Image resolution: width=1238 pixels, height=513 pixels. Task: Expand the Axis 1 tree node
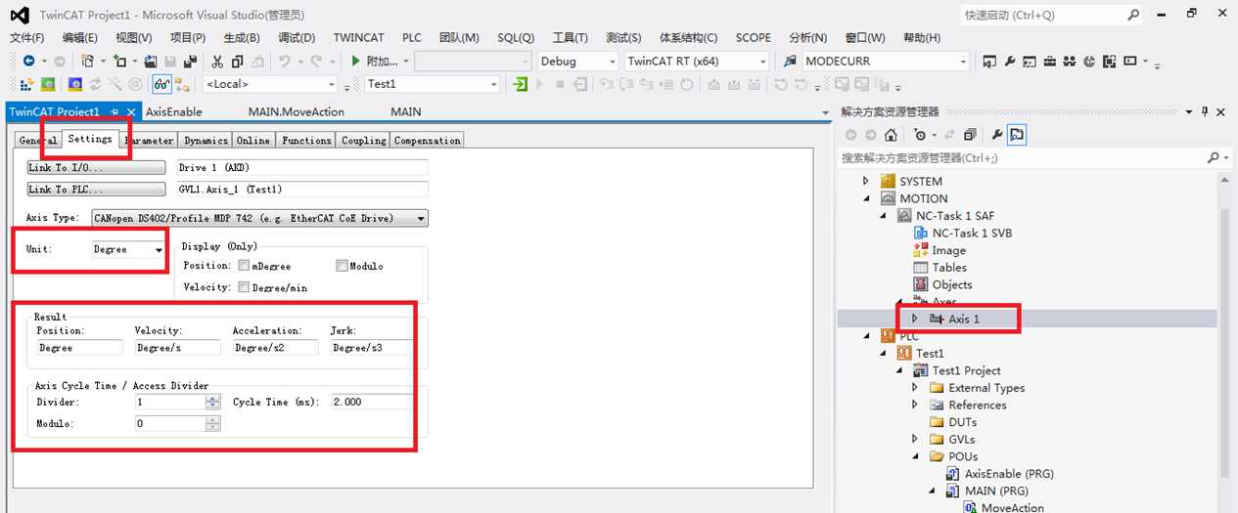click(x=915, y=319)
